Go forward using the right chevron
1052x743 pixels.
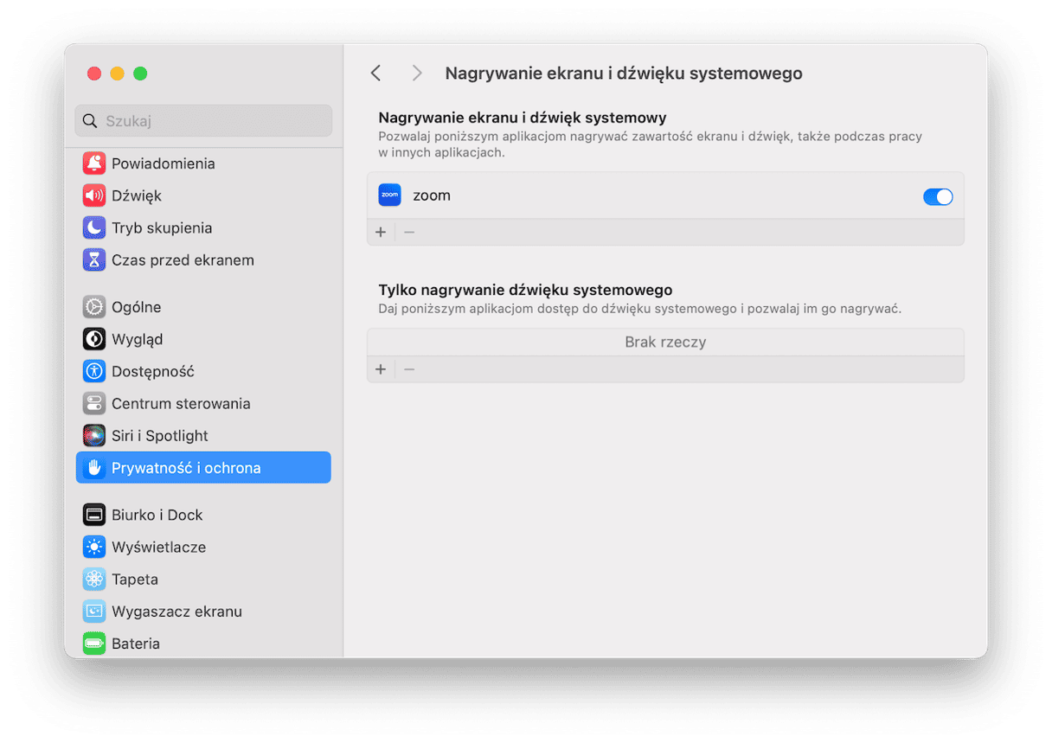pos(417,74)
